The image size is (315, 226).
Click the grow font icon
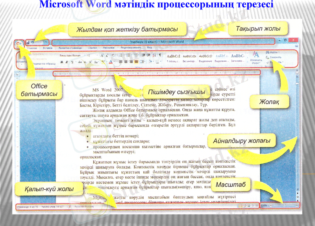(x=102, y=56)
